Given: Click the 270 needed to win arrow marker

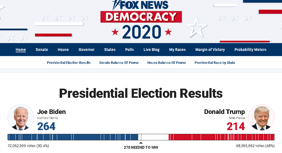Looking at the screenshot, I should pyautogui.click(x=141, y=143).
